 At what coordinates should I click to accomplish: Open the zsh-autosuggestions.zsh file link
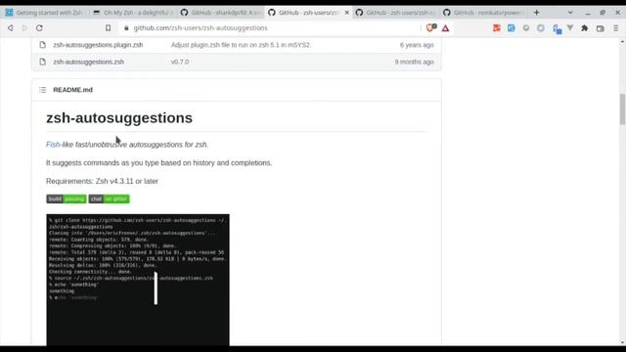89,62
